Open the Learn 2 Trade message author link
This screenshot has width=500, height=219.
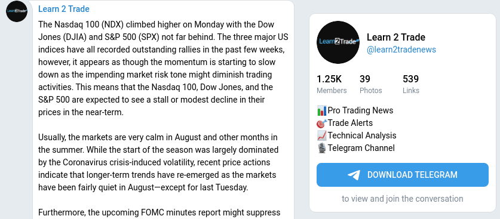coord(64,9)
